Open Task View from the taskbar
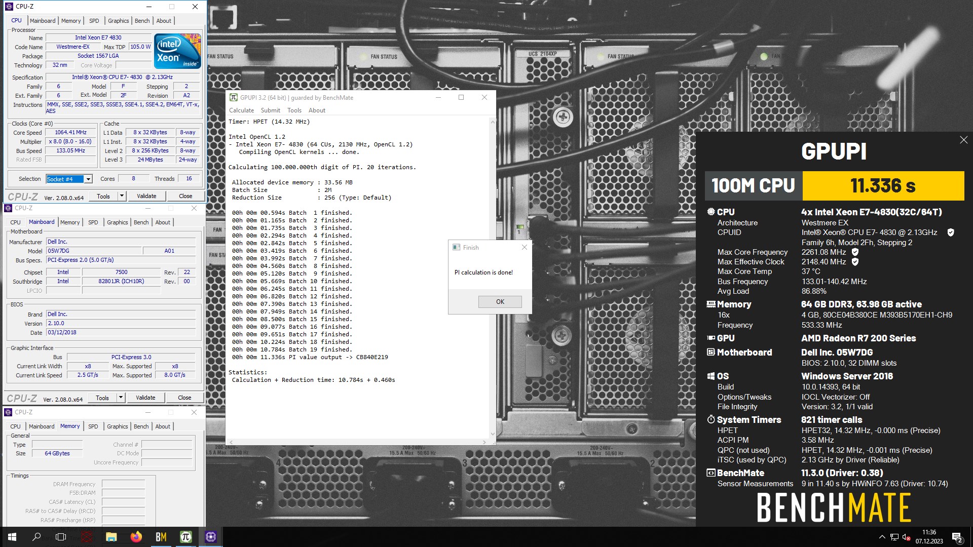Screen dimensions: 973x547 61,537
